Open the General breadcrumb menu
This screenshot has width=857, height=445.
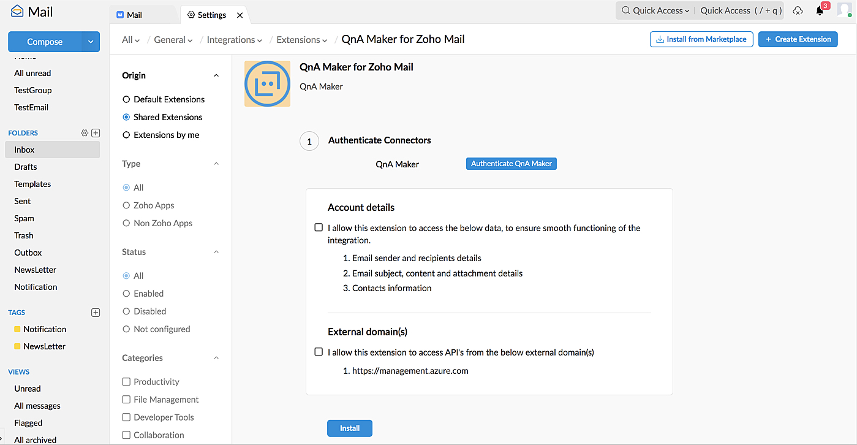pyautogui.click(x=172, y=39)
